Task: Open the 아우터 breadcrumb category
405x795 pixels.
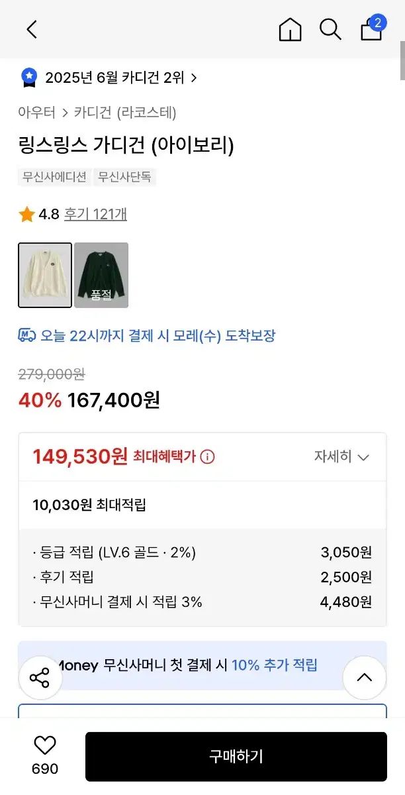Action: 36,113
